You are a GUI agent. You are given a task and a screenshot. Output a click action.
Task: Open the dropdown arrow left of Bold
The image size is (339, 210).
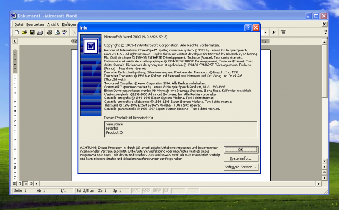tap(266, 32)
